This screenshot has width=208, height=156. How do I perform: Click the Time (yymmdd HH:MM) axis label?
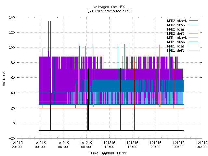click(x=109, y=153)
